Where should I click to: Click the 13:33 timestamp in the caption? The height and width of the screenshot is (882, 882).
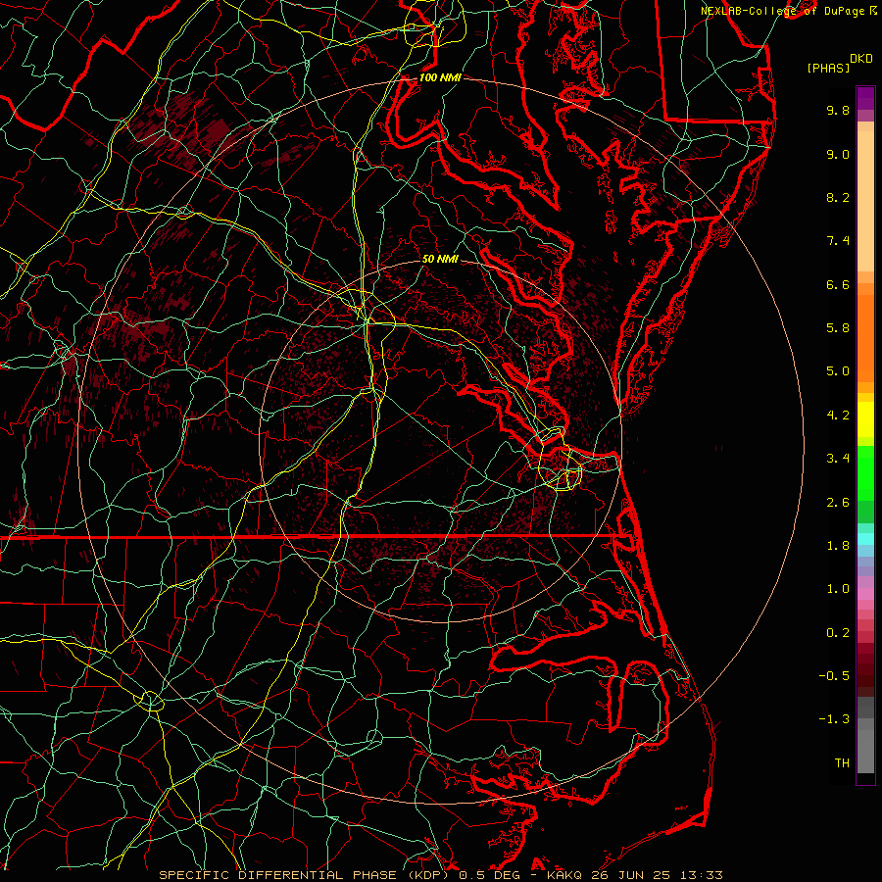(701, 875)
